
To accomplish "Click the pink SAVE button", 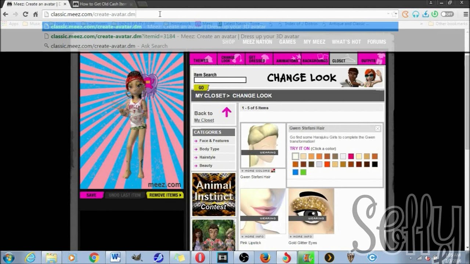I will coord(91,195).
